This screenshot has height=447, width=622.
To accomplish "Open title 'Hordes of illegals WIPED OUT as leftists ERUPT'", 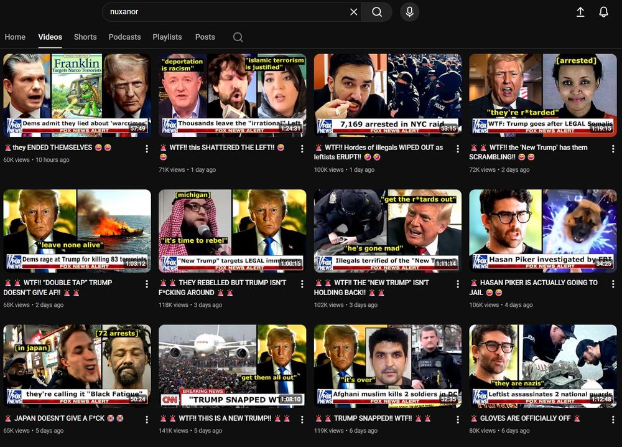I will (379, 152).
